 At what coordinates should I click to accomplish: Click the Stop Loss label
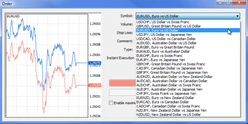coord(125,33)
